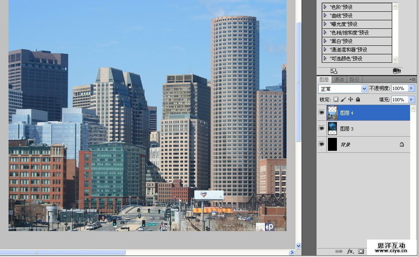This screenshot has width=419, height=257.
Task: Expand the "色阶" presets group
Action: 325,7
